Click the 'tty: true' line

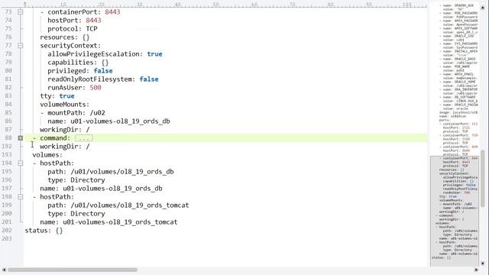(57, 96)
